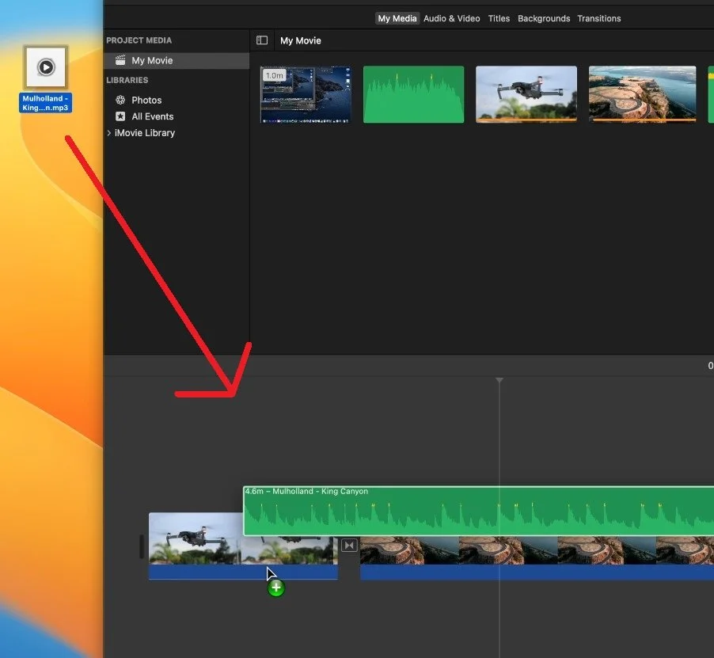The width and height of the screenshot is (714, 658).
Task: Click the blue audio bar under coastline clip
Action: click(x=537, y=572)
